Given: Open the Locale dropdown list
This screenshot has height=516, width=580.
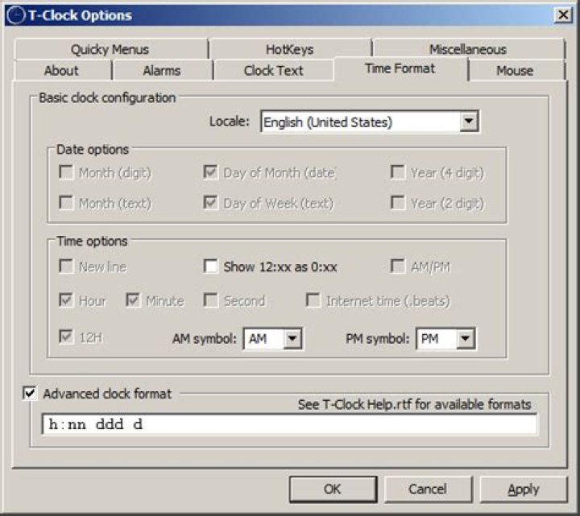Looking at the screenshot, I should tap(370, 122).
